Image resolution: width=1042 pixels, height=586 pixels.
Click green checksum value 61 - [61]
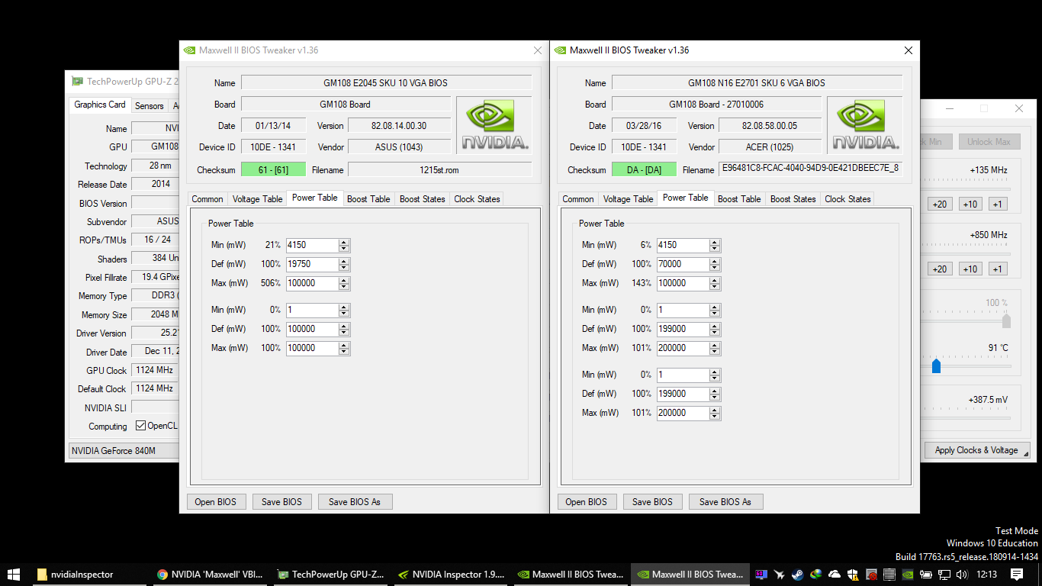click(274, 169)
